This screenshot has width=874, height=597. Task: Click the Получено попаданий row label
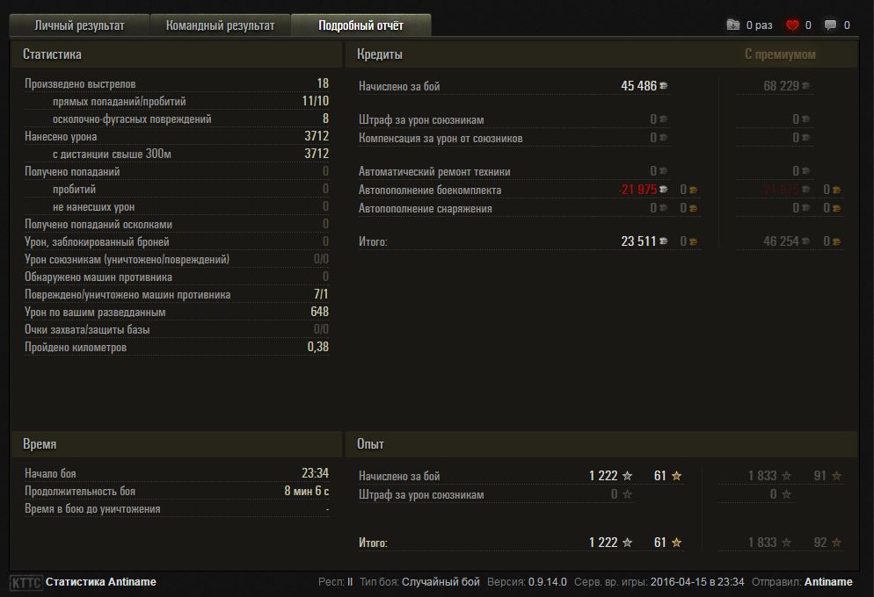[72, 171]
